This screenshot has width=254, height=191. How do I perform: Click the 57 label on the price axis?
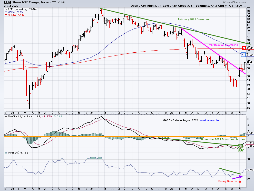[248, 8]
